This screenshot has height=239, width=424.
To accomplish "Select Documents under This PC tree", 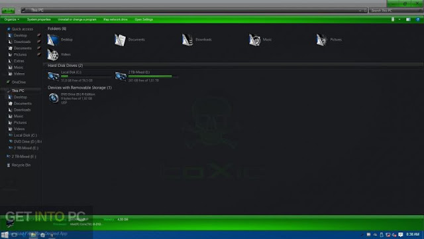I will coord(23,104).
